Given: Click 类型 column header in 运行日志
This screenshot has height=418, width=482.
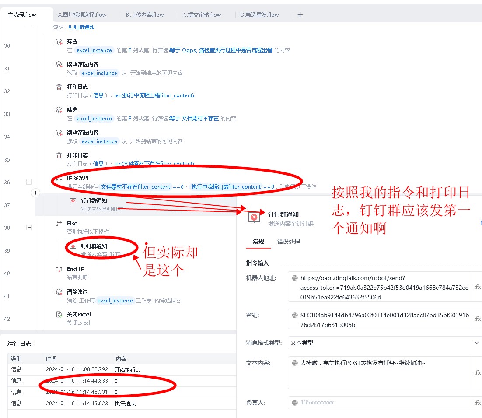Looking at the screenshot, I should [16, 358].
